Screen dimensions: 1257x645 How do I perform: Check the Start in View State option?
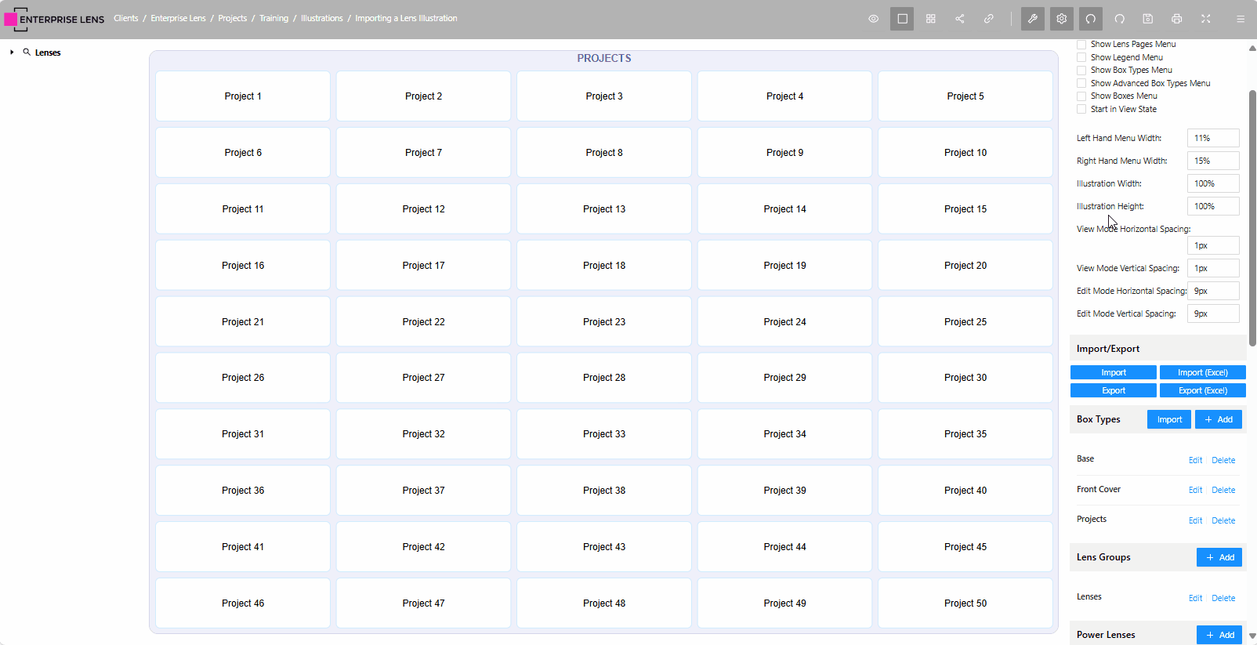coord(1081,109)
